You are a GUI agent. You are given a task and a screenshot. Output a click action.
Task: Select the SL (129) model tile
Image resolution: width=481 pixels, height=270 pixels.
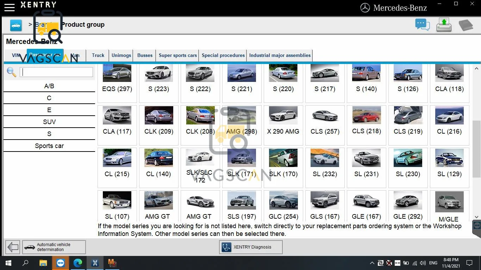click(450, 168)
